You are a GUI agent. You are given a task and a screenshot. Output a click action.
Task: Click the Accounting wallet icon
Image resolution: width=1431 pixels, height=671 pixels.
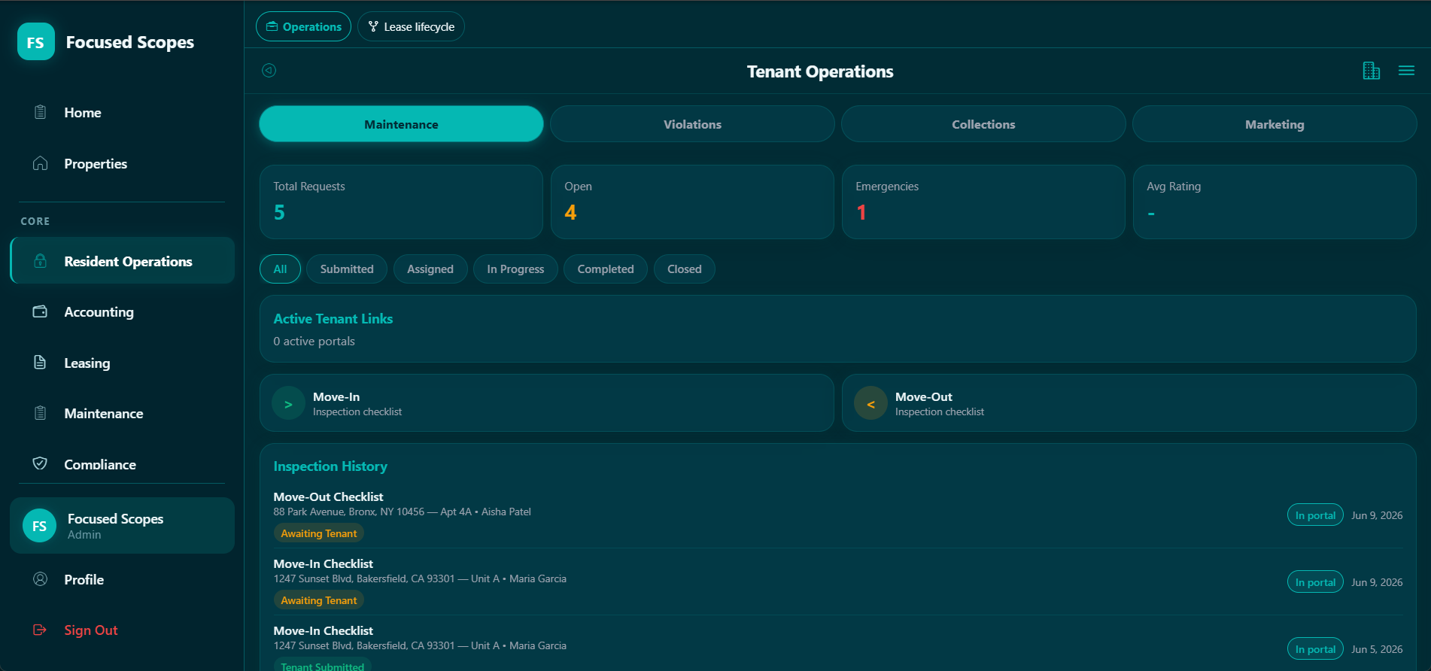41,311
